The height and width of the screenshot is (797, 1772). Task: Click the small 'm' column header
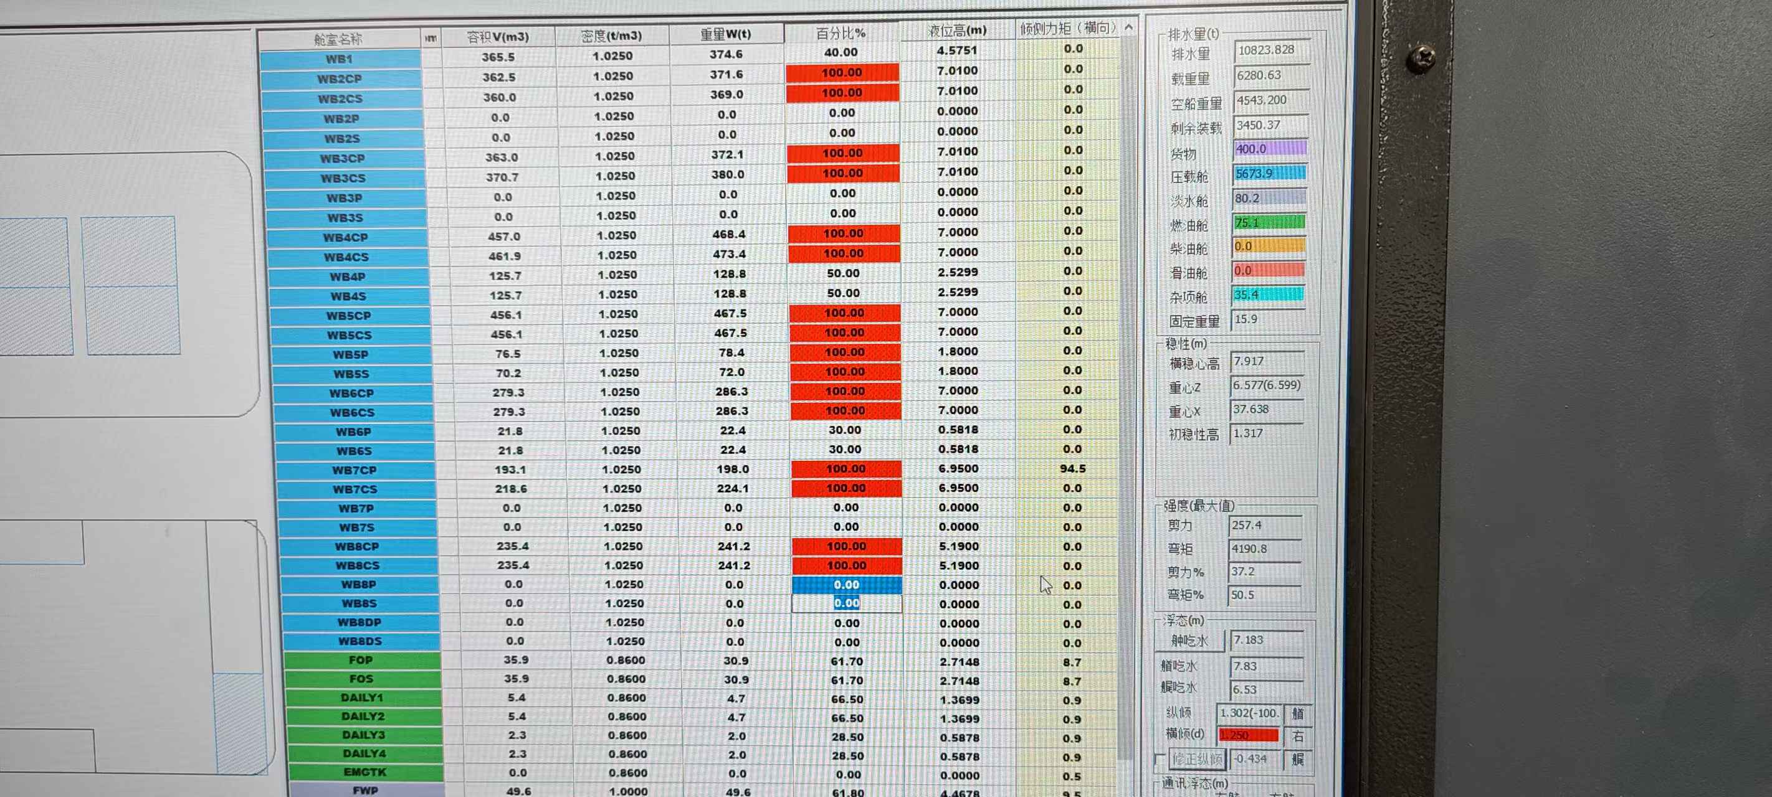pos(431,38)
